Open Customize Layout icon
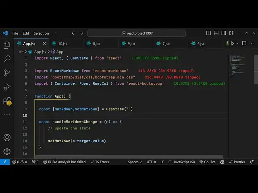Screen dimensions: 258x193 [231, 33]
